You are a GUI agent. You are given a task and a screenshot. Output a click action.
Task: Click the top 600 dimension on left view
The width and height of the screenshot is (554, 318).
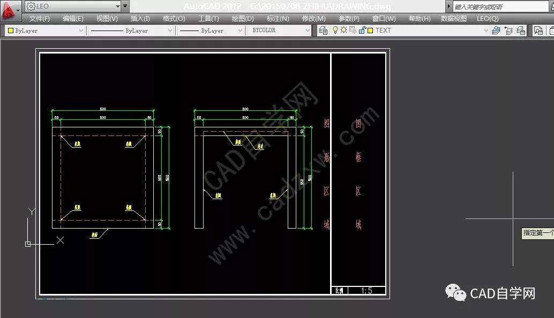point(103,109)
